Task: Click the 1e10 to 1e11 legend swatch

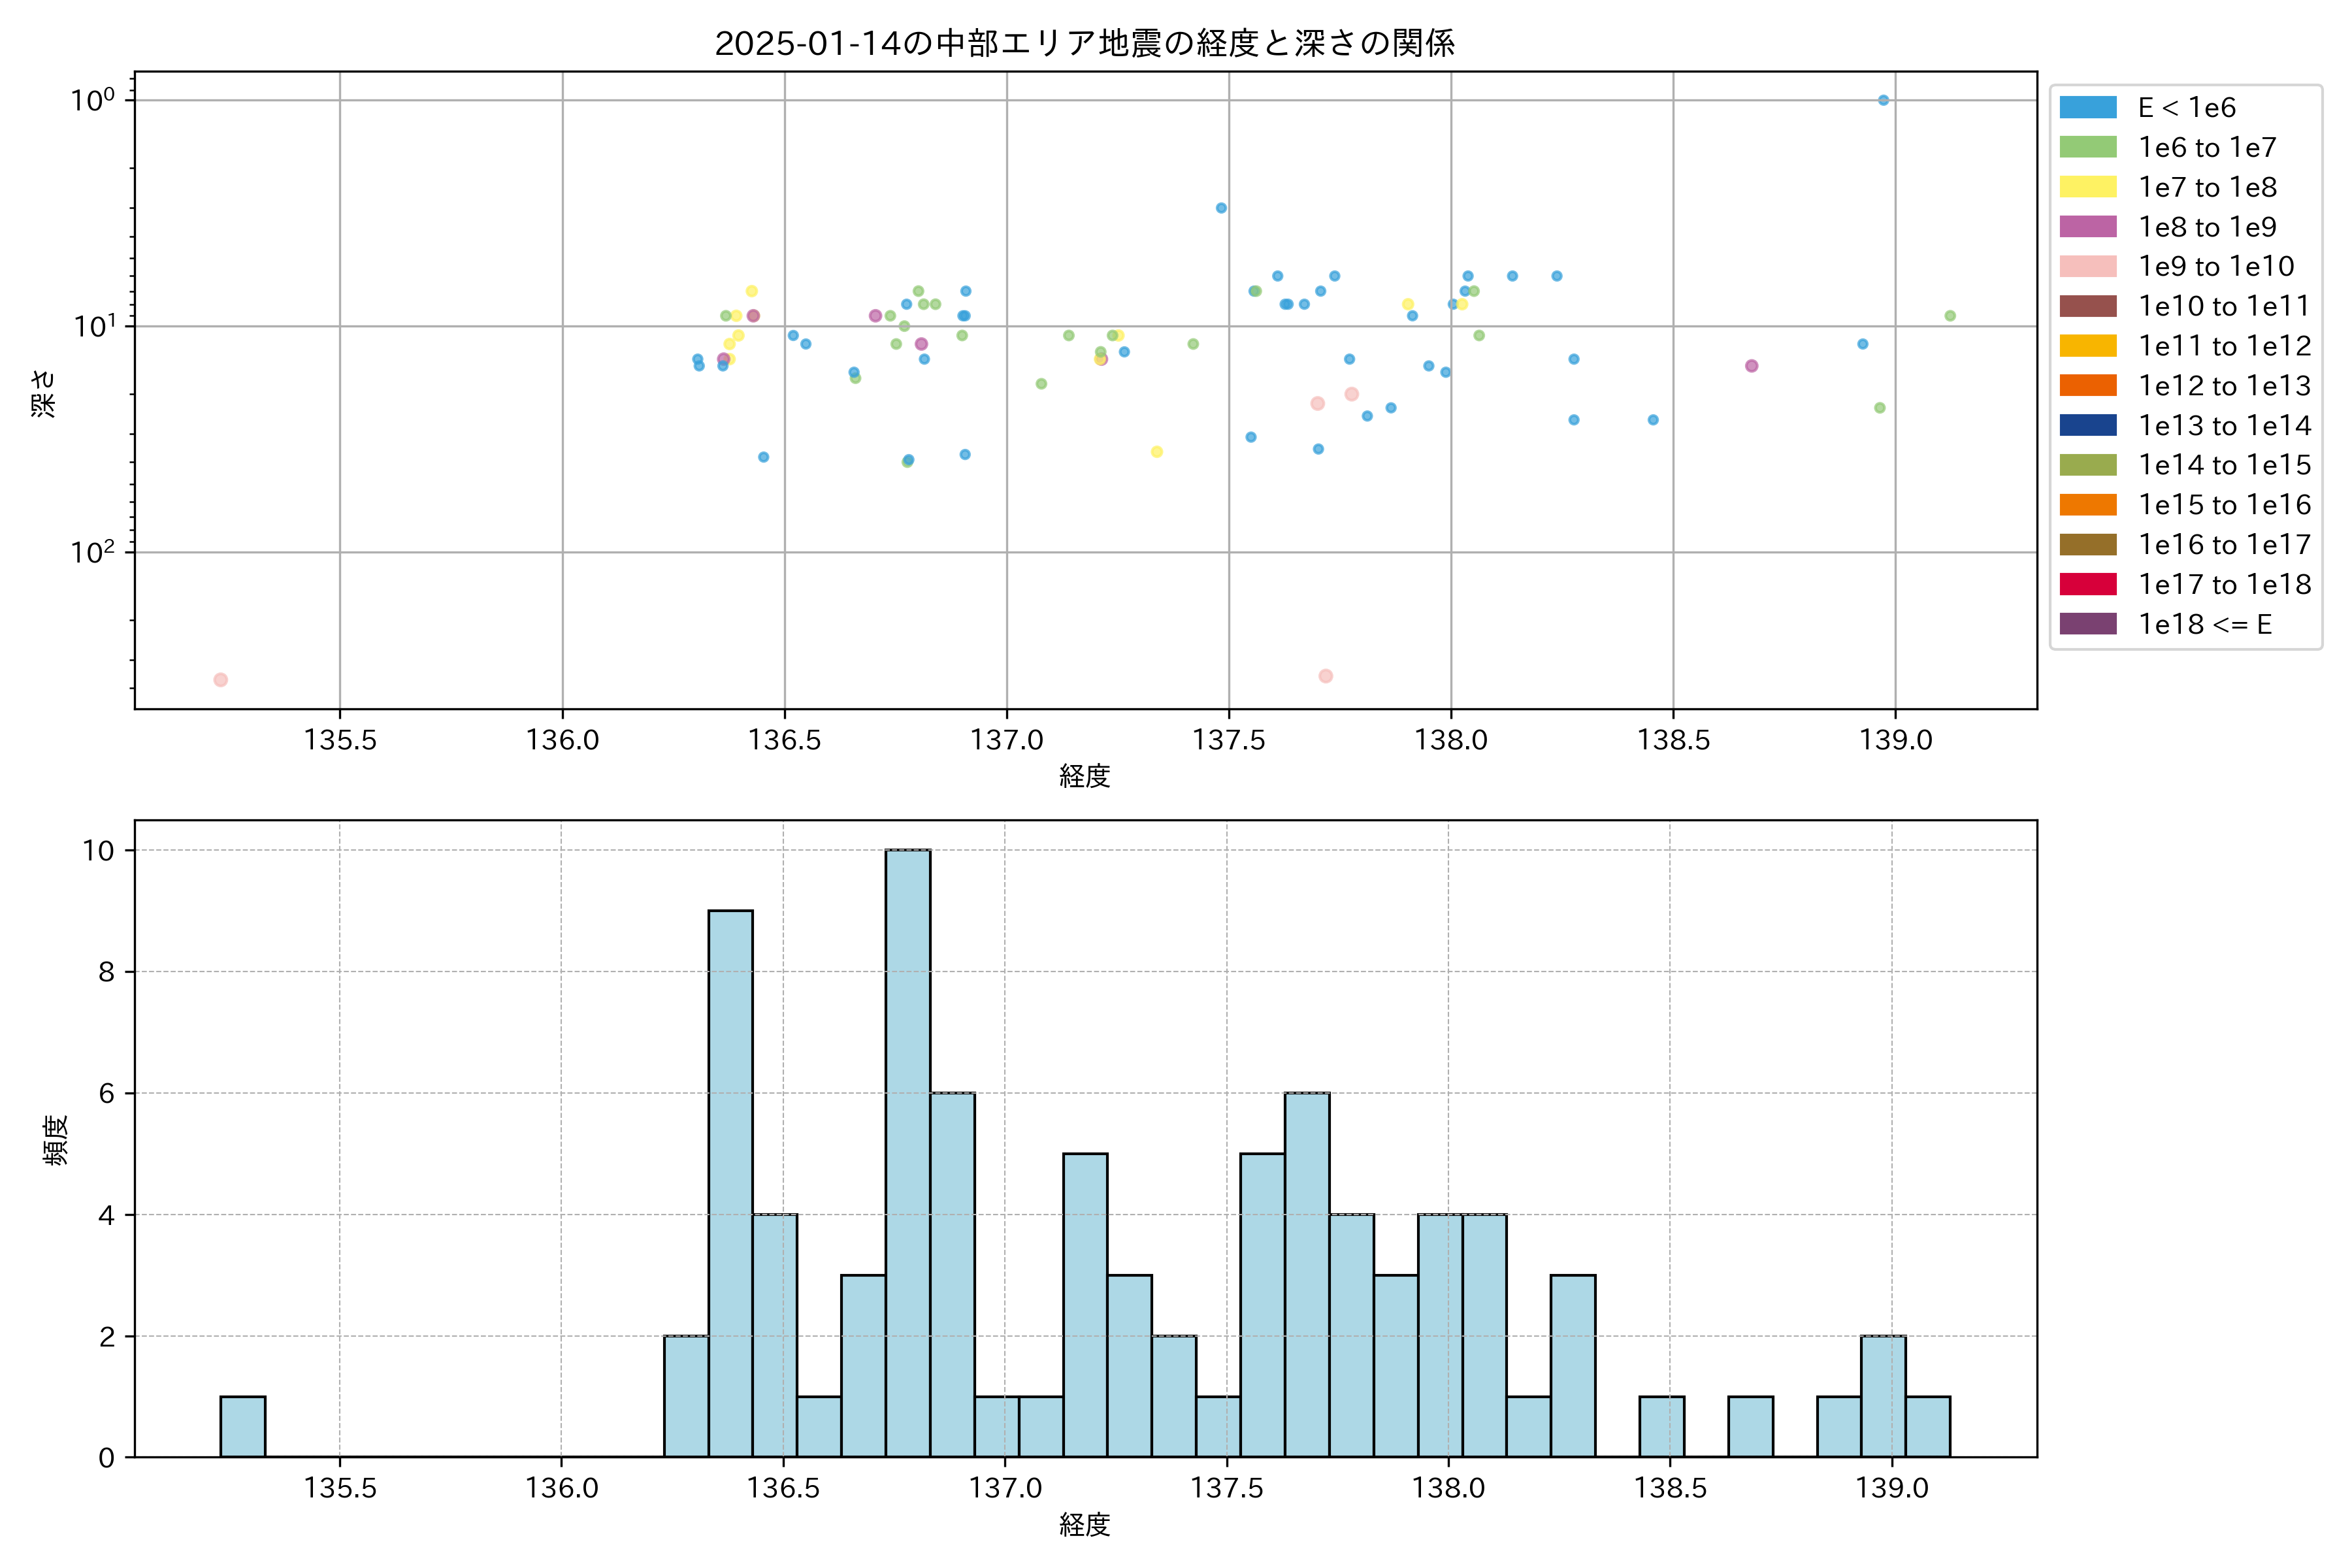Action: (x=2087, y=306)
